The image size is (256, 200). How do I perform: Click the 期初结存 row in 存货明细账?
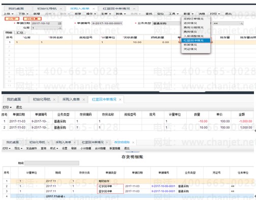128,181
